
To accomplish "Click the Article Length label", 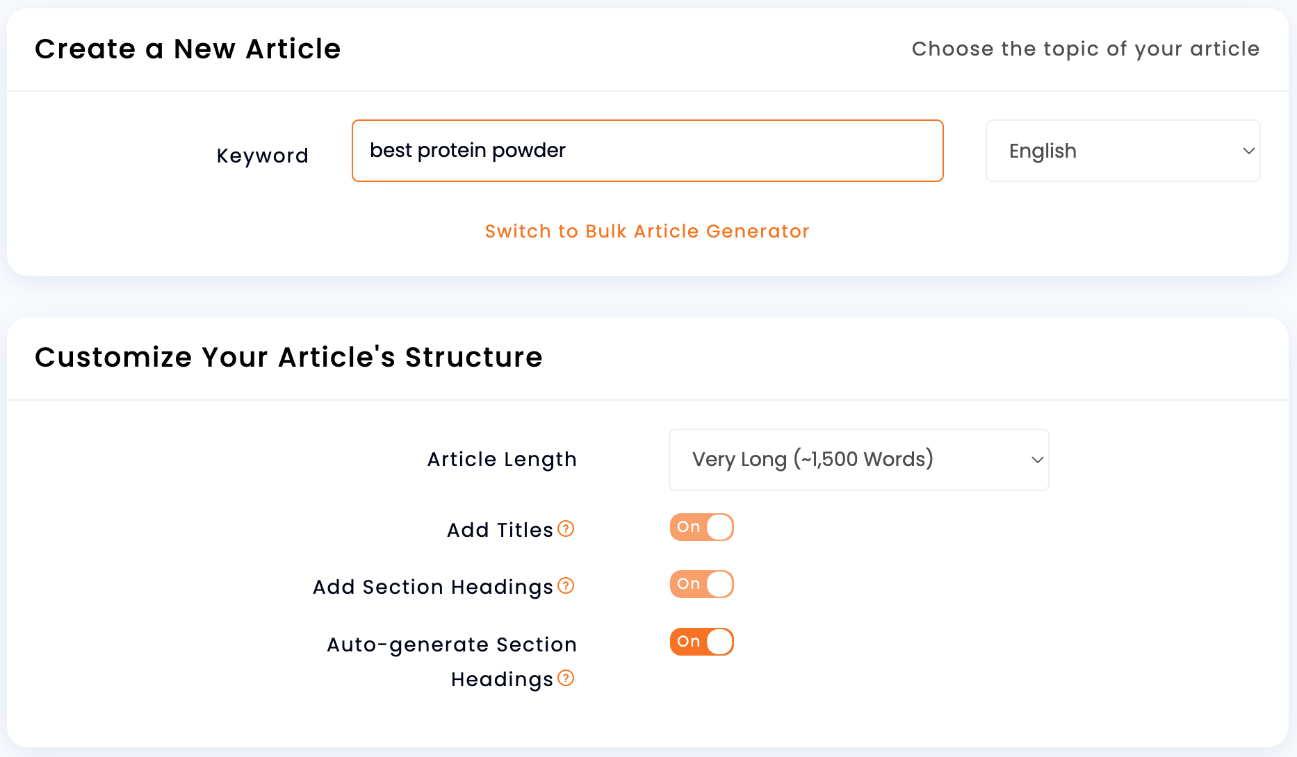I will (501, 459).
